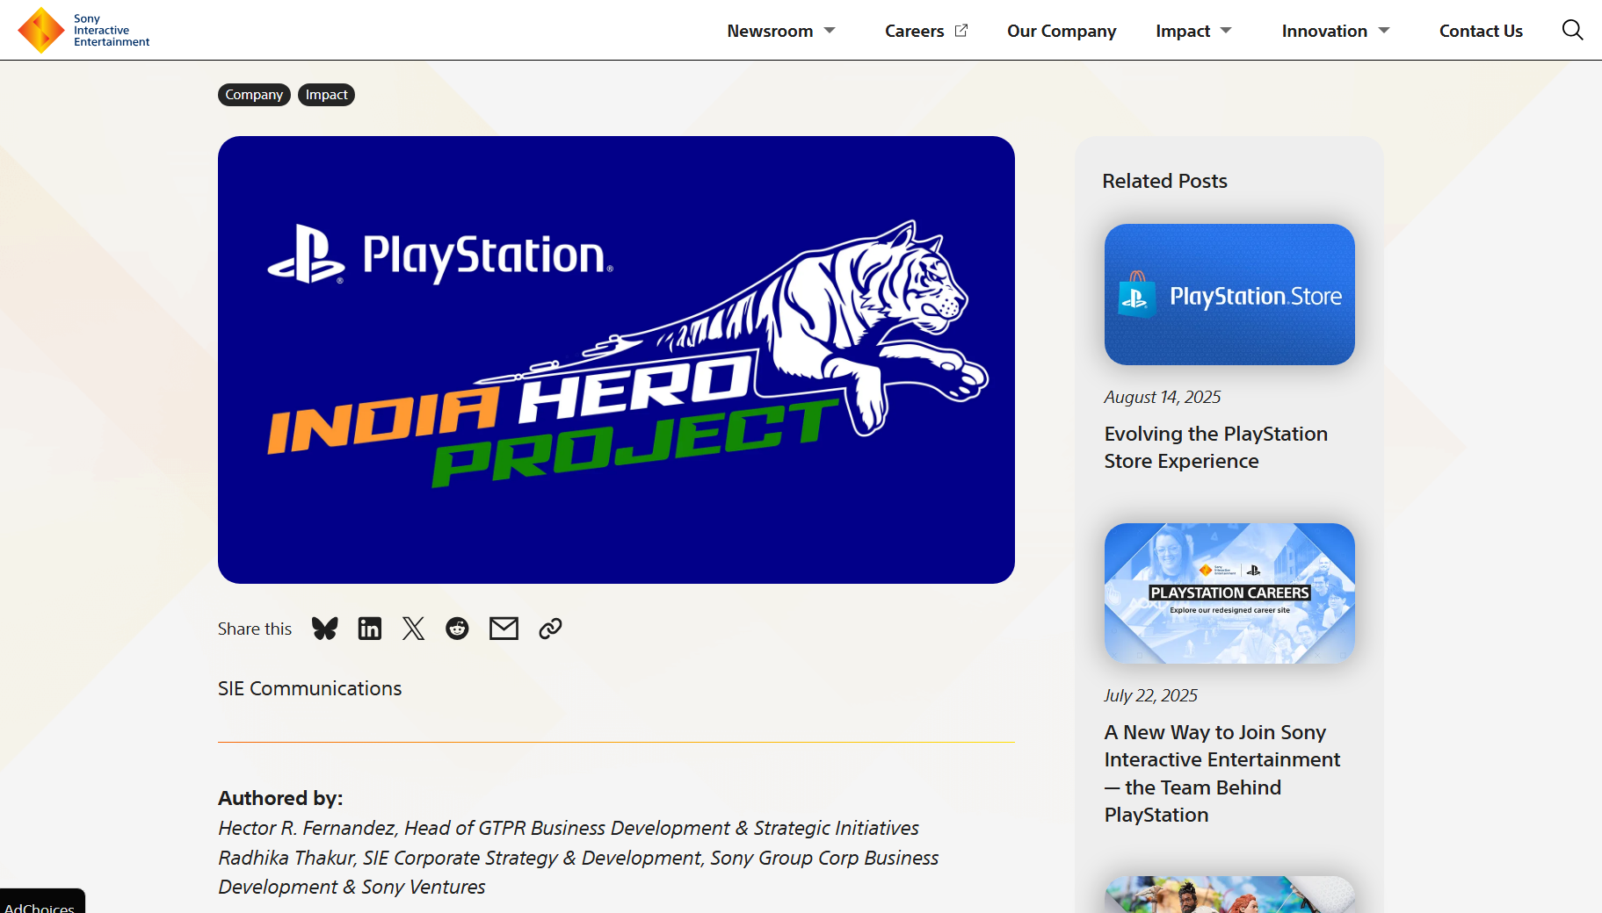Viewport: 1602px width, 913px height.
Task: Share article on Bluesky butterfly icon
Action: point(325,629)
